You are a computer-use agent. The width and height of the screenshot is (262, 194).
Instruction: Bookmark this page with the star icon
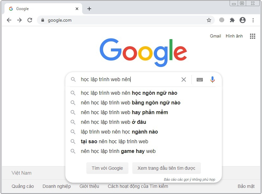click(209, 20)
